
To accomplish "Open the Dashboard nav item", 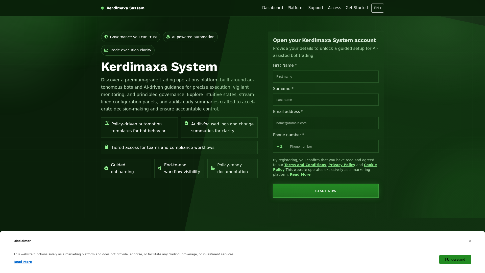I will [273, 8].
